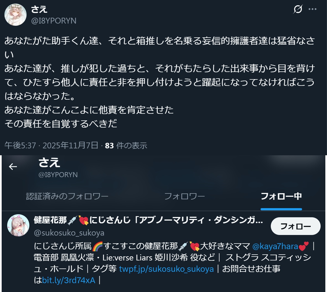Open twpf.jp/sukosuko_sukoya link

pyautogui.click(x=166, y=269)
